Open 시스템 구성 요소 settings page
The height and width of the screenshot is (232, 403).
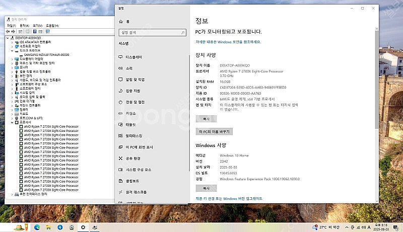[x=152, y=170]
